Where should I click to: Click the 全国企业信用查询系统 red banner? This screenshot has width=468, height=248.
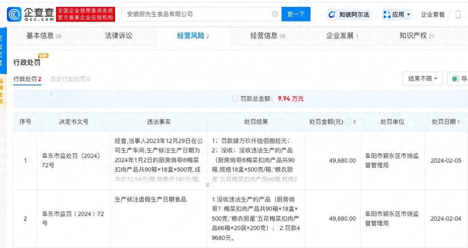tap(86, 14)
